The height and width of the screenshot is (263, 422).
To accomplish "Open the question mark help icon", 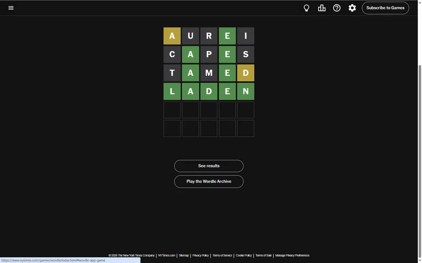I will coord(337,8).
